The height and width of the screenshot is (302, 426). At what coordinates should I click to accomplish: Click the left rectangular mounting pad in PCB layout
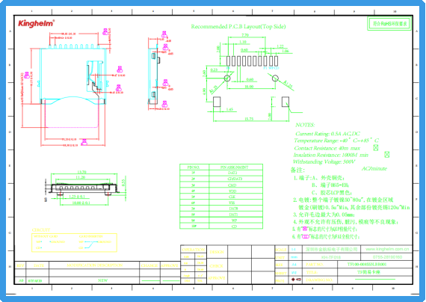click(217, 102)
